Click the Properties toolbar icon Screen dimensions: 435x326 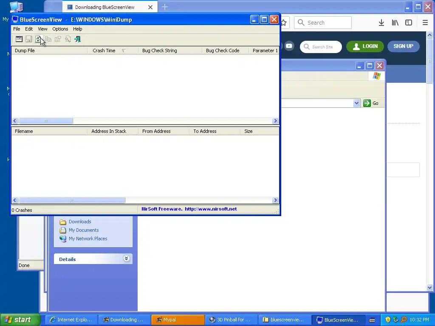coord(58,39)
